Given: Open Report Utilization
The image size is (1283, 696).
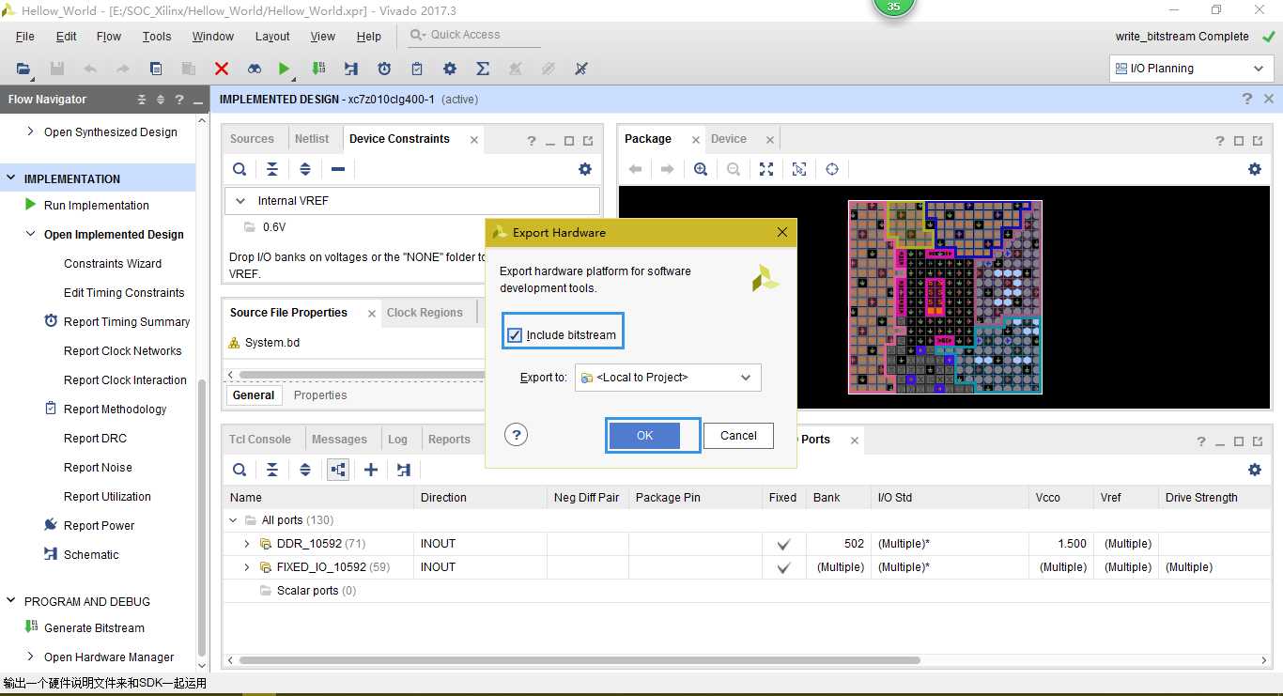Looking at the screenshot, I should click(x=107, y=496).
